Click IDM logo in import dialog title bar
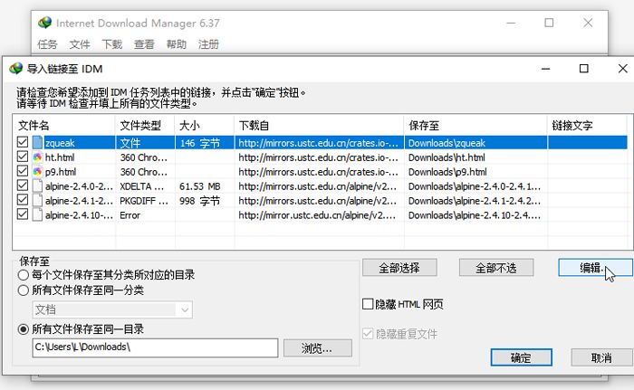Screen dimensions: 634x390 click(16, 68)
